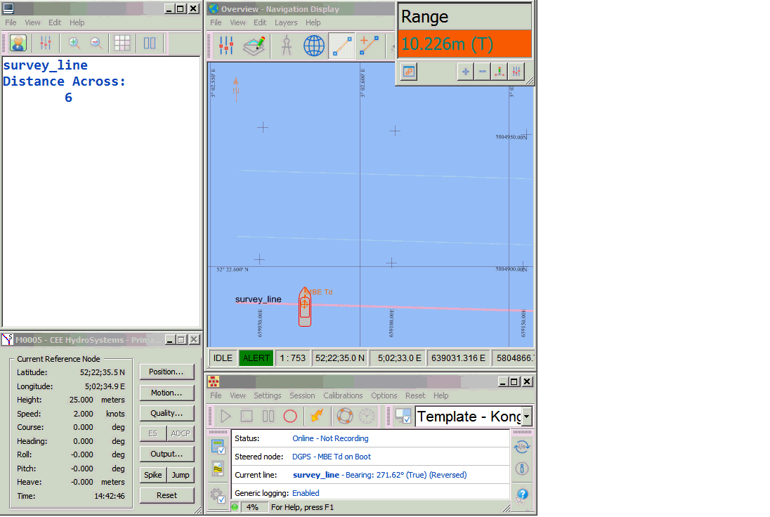Click the red circle record button
This screenshot has width=770, height=517.
click(x=289, y=416)
